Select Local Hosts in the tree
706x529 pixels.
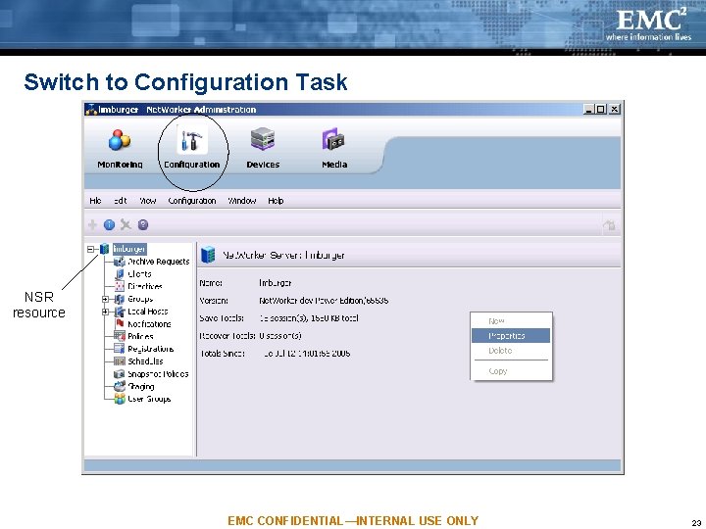point(148,312)
